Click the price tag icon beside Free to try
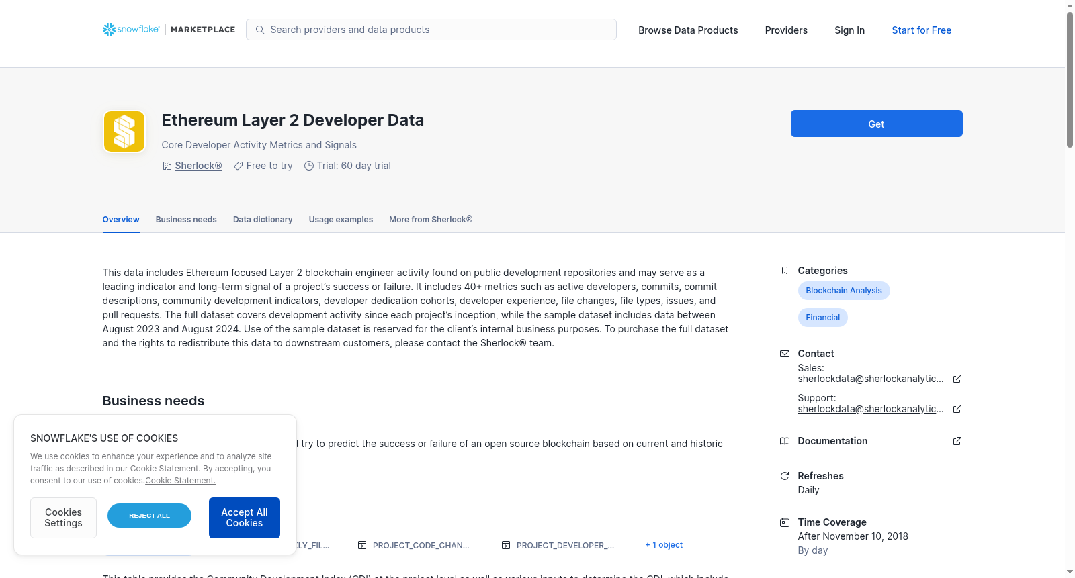 [239, 166]
